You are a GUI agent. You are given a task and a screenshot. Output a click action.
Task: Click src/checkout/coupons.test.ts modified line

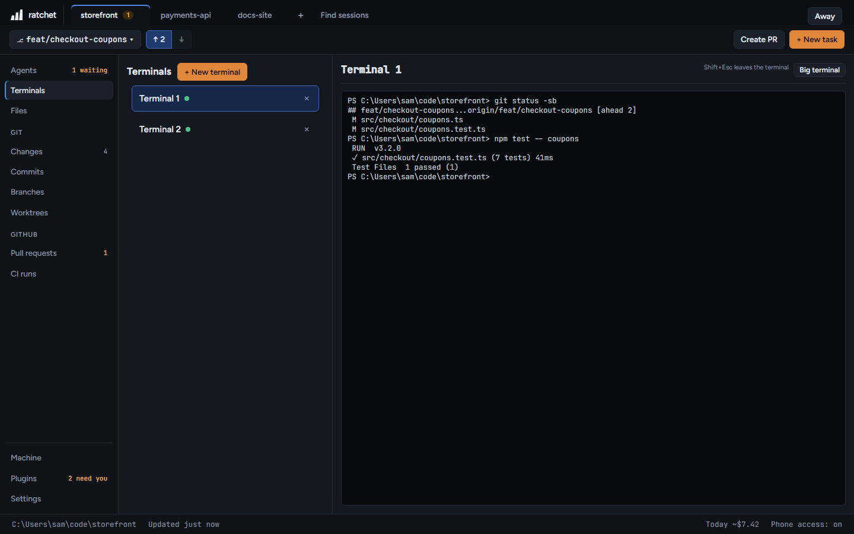tap(419, 129)
